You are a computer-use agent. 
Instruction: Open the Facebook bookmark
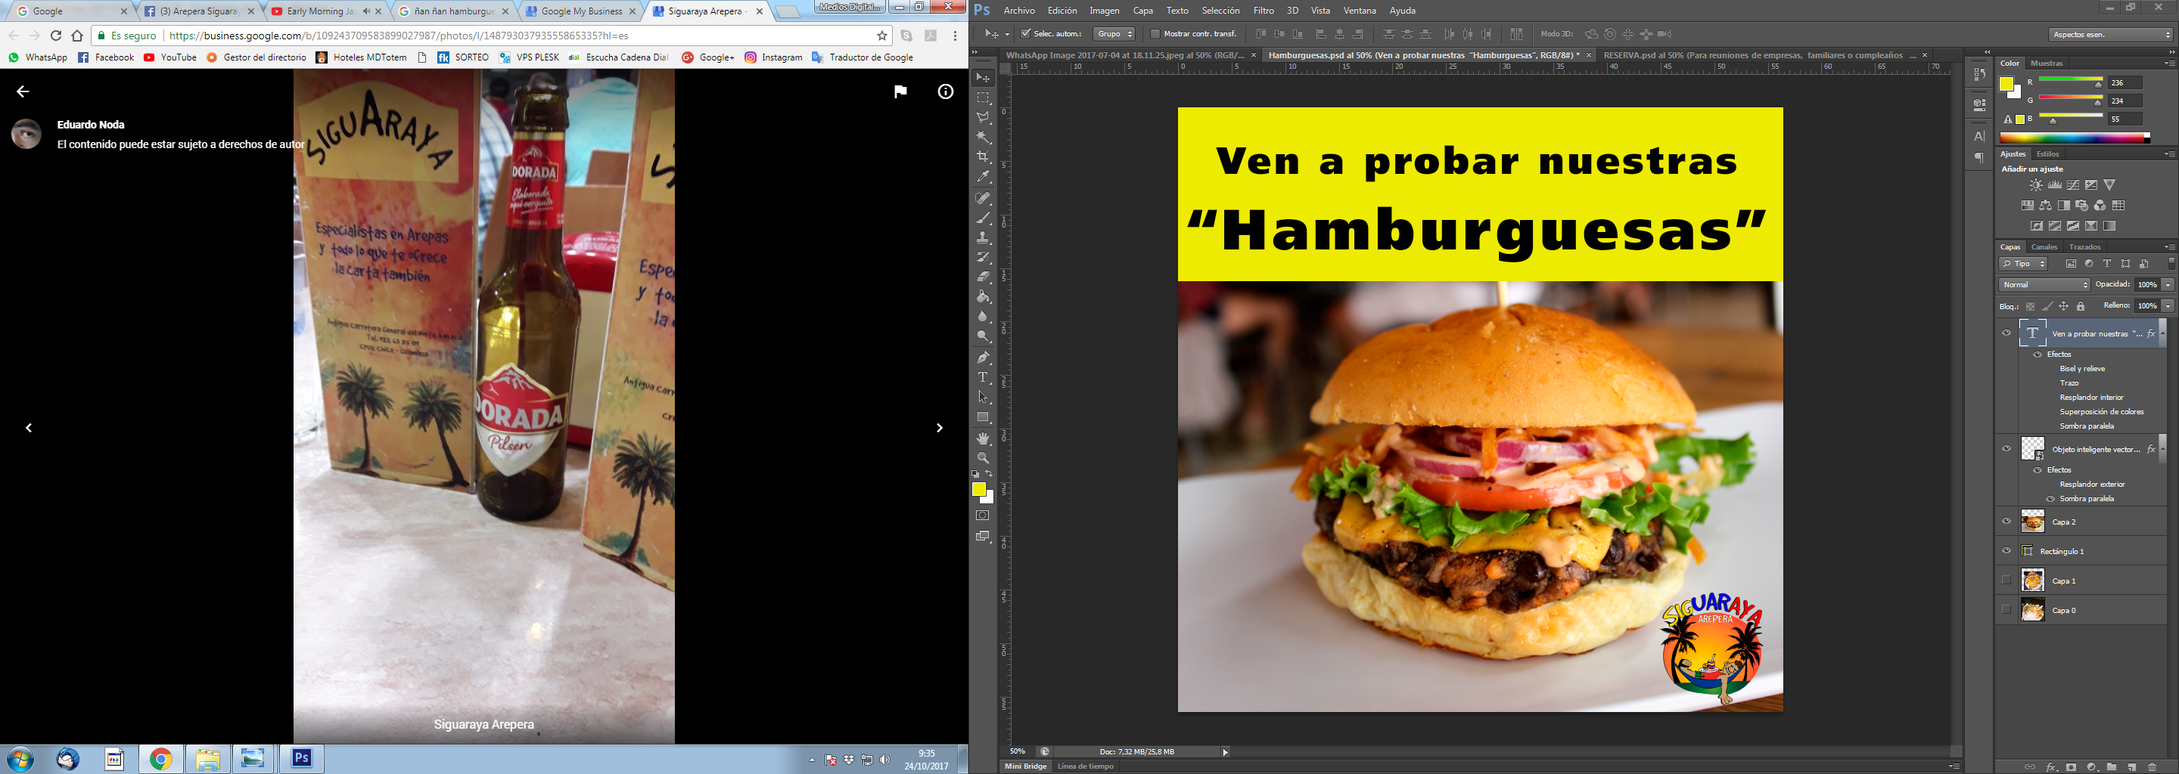(x=106, y=57)
